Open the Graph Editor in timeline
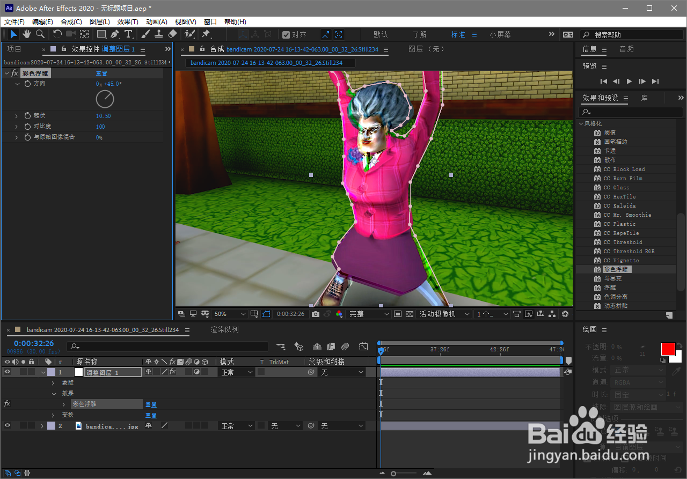 [363, 347]
